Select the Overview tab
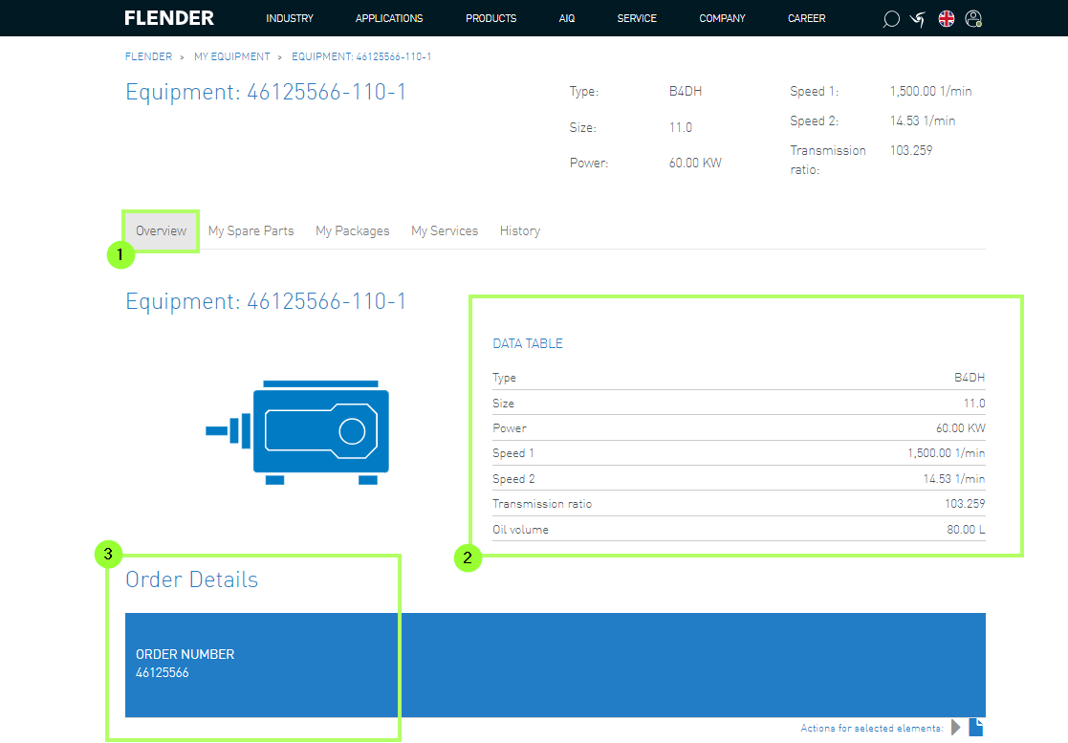Screen dimensions: 1068x743 click(161, 230)
